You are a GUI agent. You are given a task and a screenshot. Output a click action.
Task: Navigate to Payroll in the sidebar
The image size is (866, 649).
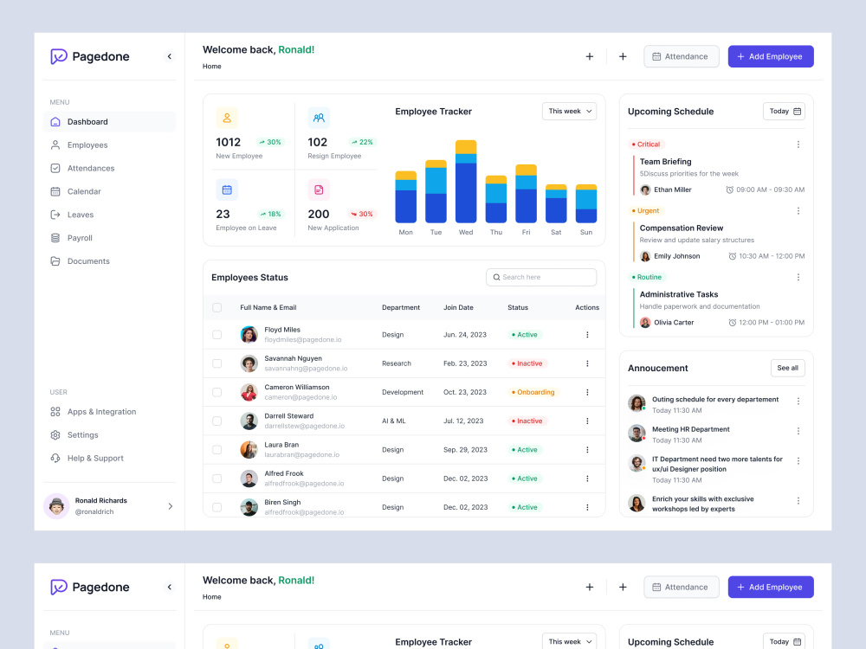(x=109, y=238)
